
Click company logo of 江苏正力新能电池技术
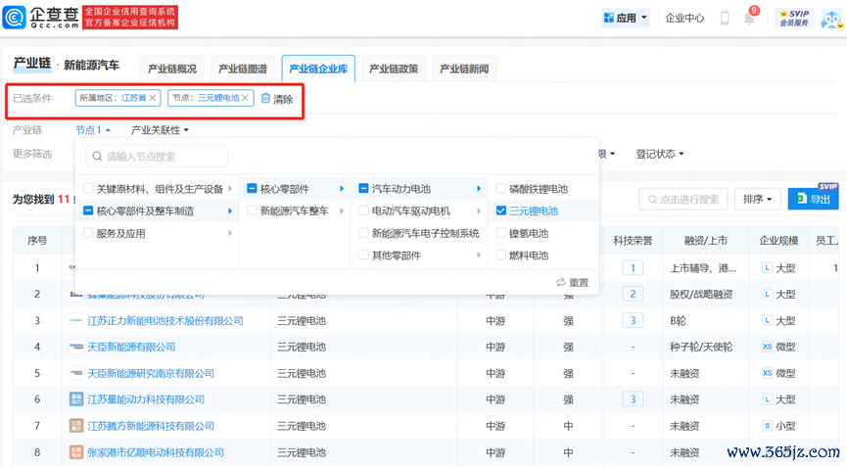click(76, 321)
